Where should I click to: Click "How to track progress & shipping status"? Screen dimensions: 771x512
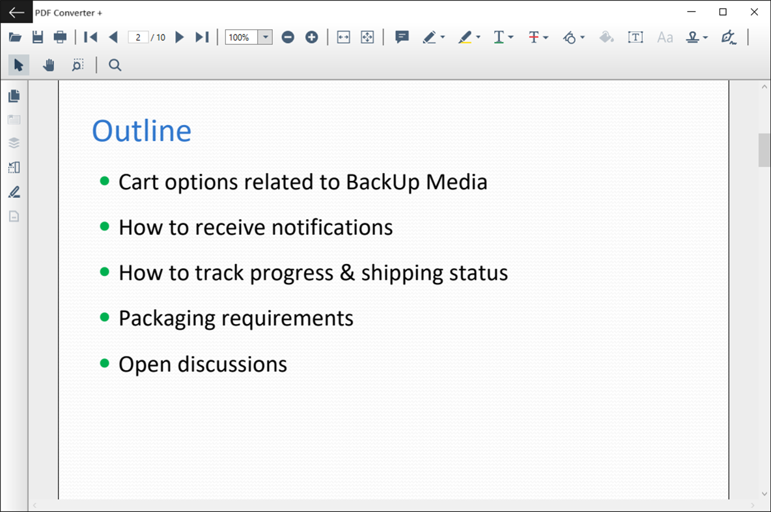(x=313, y=273)
